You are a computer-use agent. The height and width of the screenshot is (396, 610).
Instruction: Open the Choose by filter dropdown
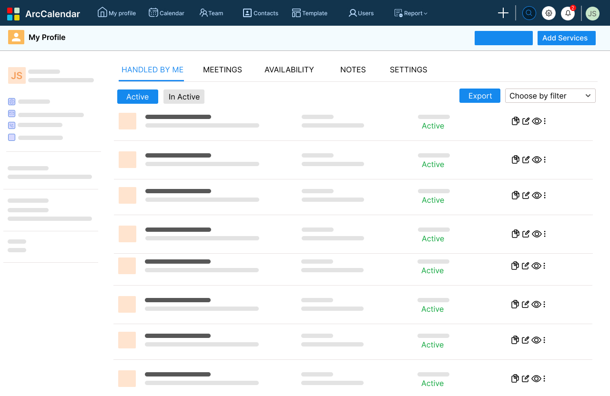pyautogui.click(x=550, y=96)
